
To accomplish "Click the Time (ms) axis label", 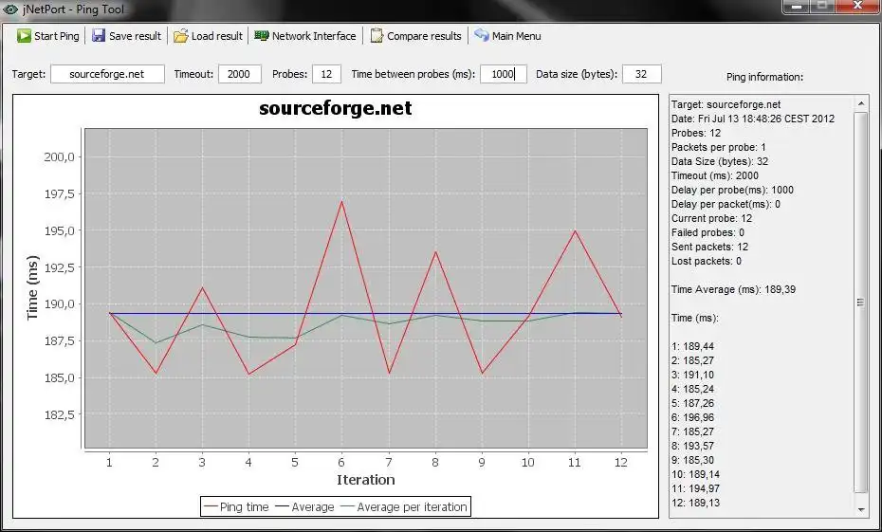I will pyautogui.click(x=32, y=288).
